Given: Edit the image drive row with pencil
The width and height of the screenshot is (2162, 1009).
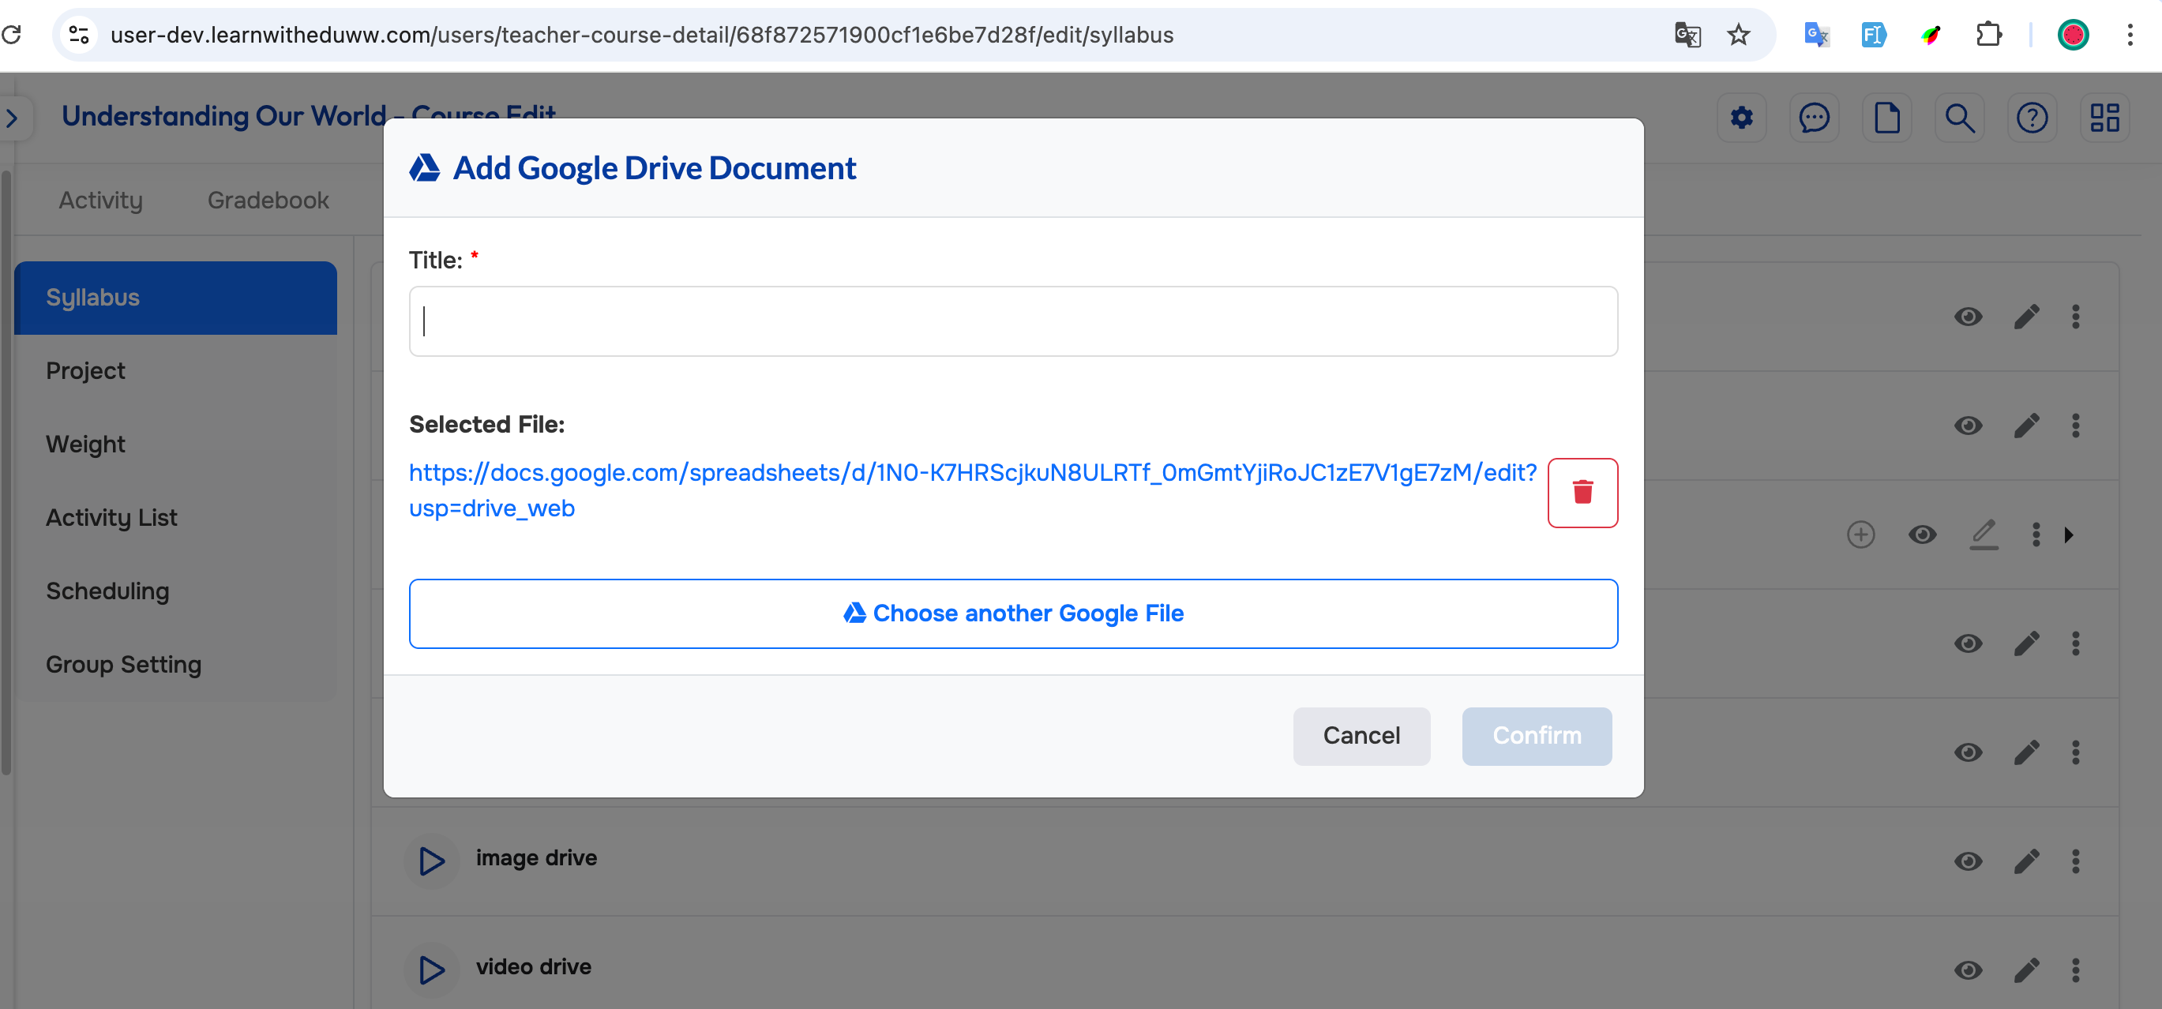Looking at the screenshot, I should [x=2026, y=861].
